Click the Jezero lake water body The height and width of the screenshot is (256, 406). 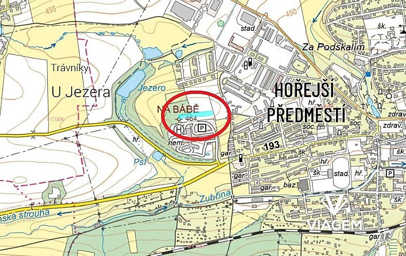[x=130, y=83]
